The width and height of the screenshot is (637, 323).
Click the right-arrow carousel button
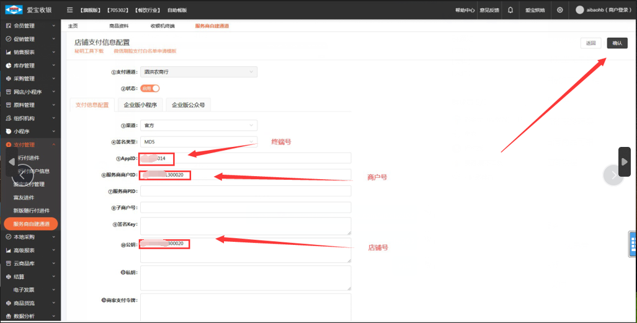[625, 162]
